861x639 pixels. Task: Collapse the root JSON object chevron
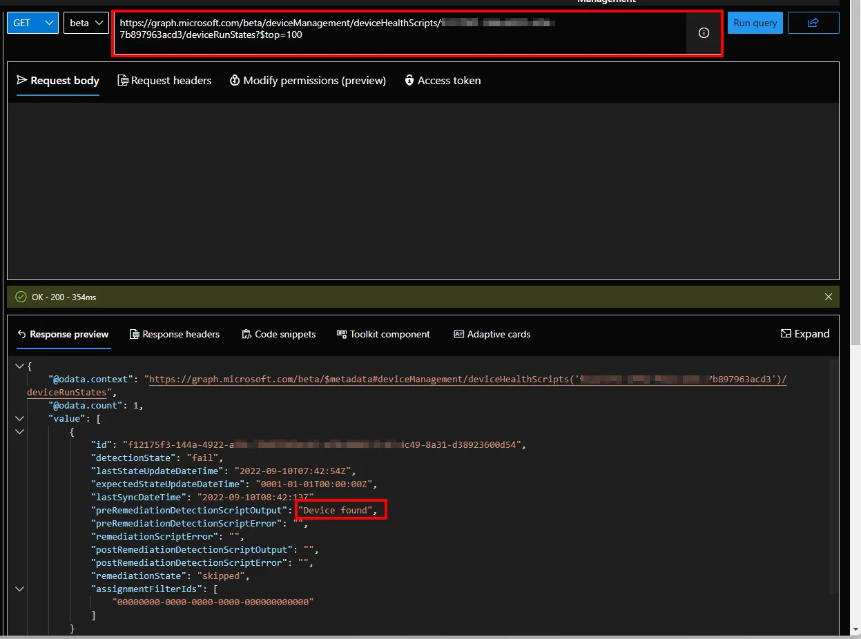[x=19, y=366]
